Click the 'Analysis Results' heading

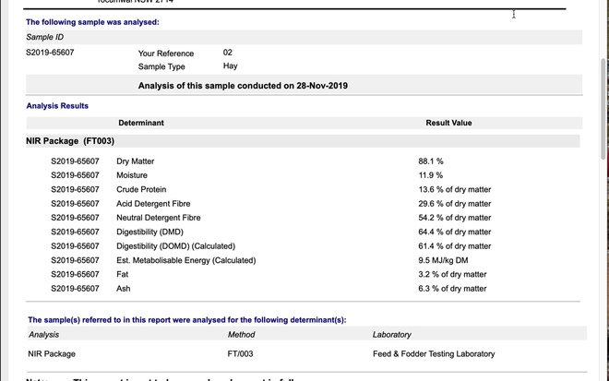[x=57, y=106]
